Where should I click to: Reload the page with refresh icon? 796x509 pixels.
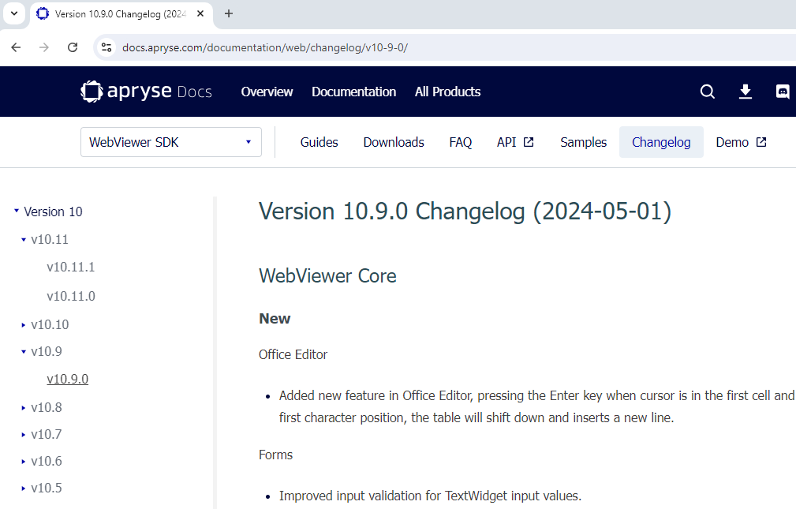(73, 47)
